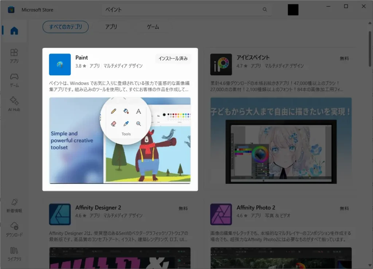Click アイビスペイント's 4.7 star rating
The image size is (373, 269).
coord(242,66)
